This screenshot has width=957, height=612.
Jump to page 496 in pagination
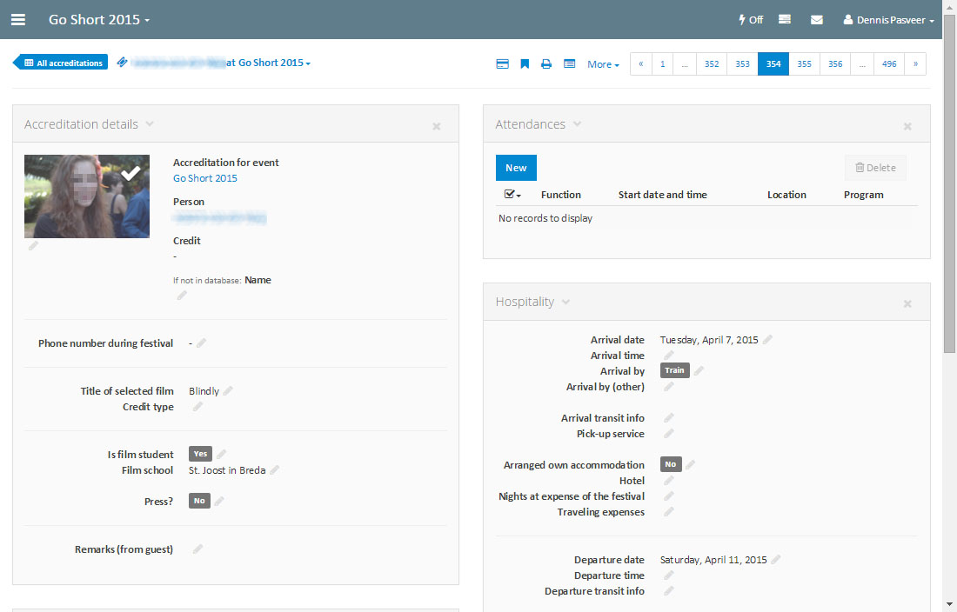(x=888, y=64)
